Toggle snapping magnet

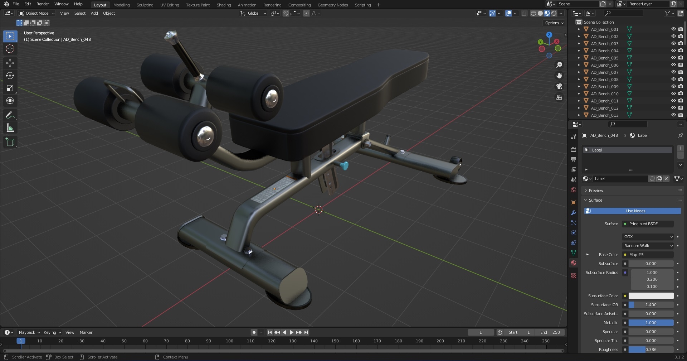tap(286, 13)
